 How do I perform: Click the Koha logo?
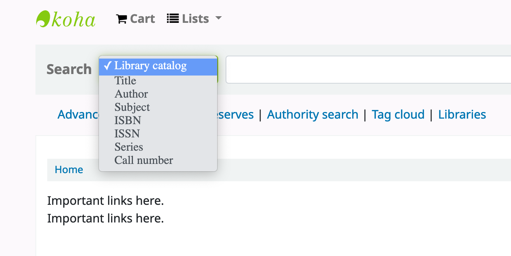[x=66, y=19]
